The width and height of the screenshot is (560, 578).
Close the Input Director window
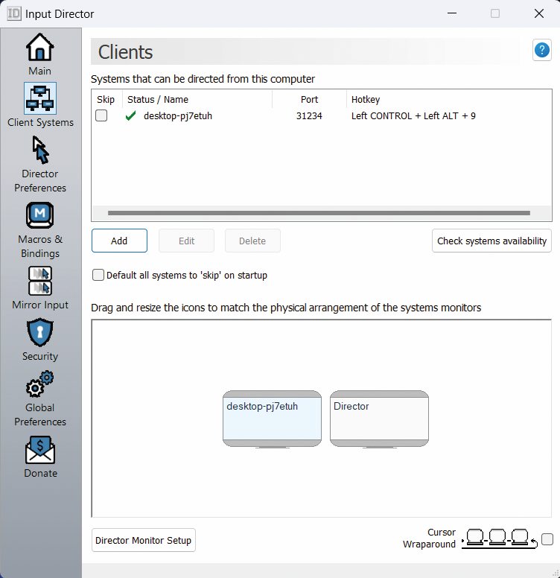click(x=539, y=13)
